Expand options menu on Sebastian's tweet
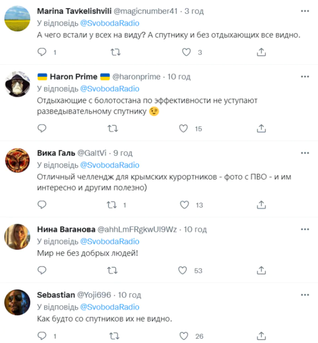Screen dimensions: 318x343 305,295
